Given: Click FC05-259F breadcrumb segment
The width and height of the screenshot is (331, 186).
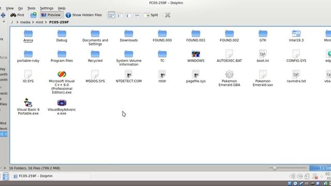Looking at the screenshot, I should [x=59, y=22].
